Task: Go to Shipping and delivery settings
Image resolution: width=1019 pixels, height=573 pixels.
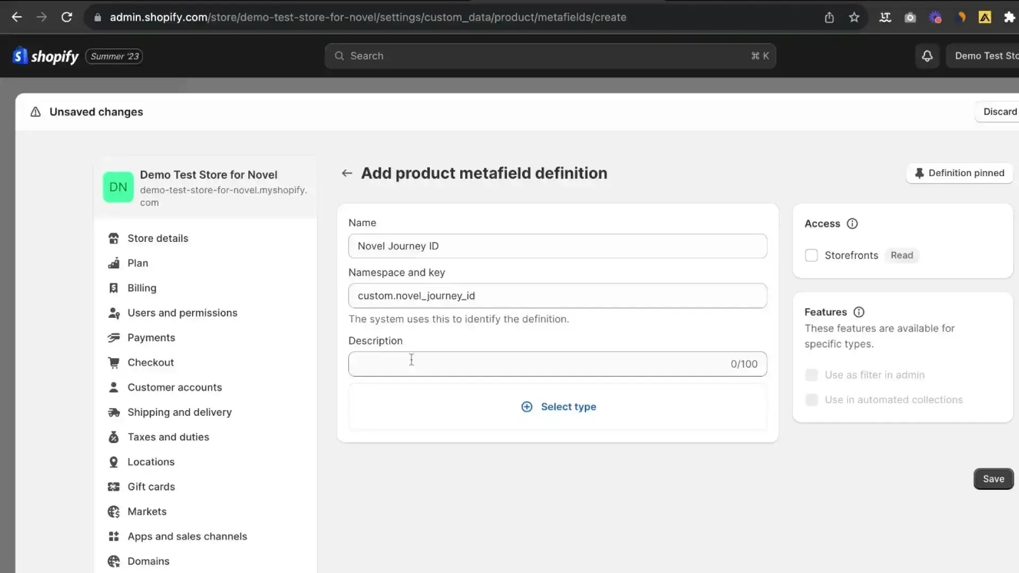Action: (x=179, y=412)
